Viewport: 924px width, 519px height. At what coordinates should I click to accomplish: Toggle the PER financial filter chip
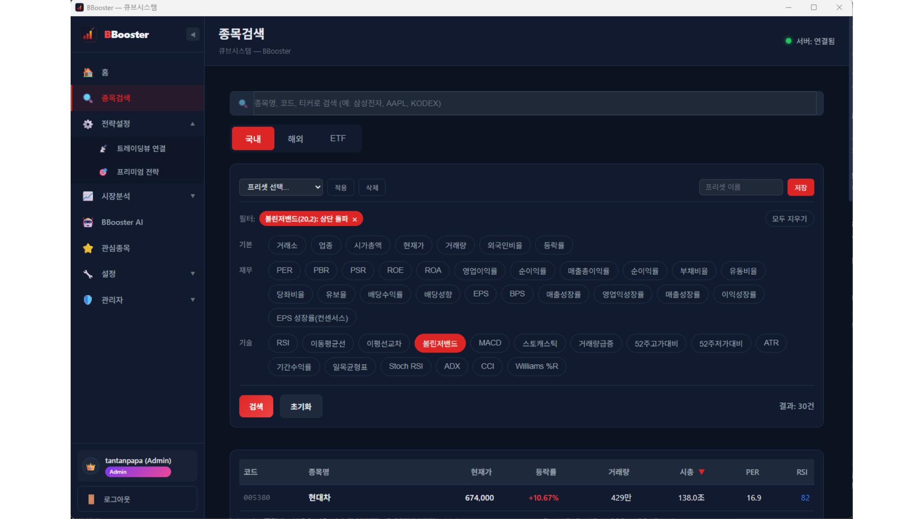coord(284,270)
